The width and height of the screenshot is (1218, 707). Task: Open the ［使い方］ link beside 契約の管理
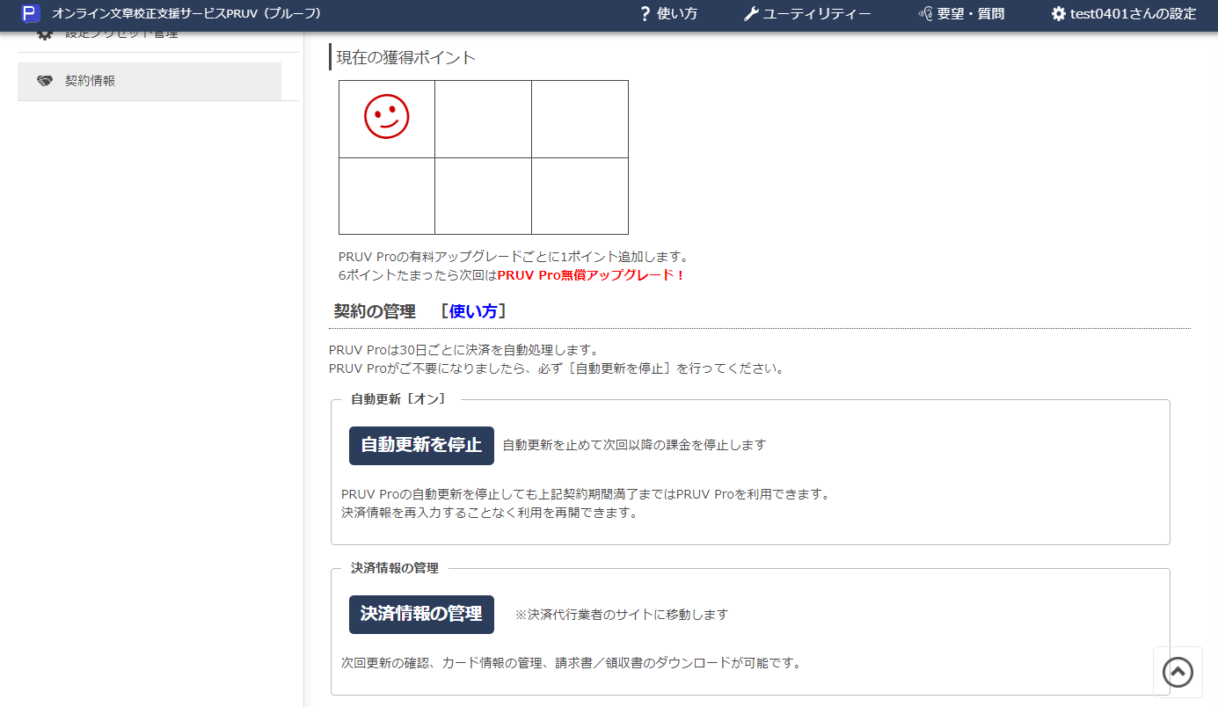(473, 311)
